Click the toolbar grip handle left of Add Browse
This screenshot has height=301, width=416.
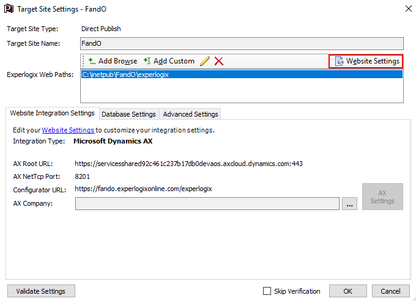point(83,61)
